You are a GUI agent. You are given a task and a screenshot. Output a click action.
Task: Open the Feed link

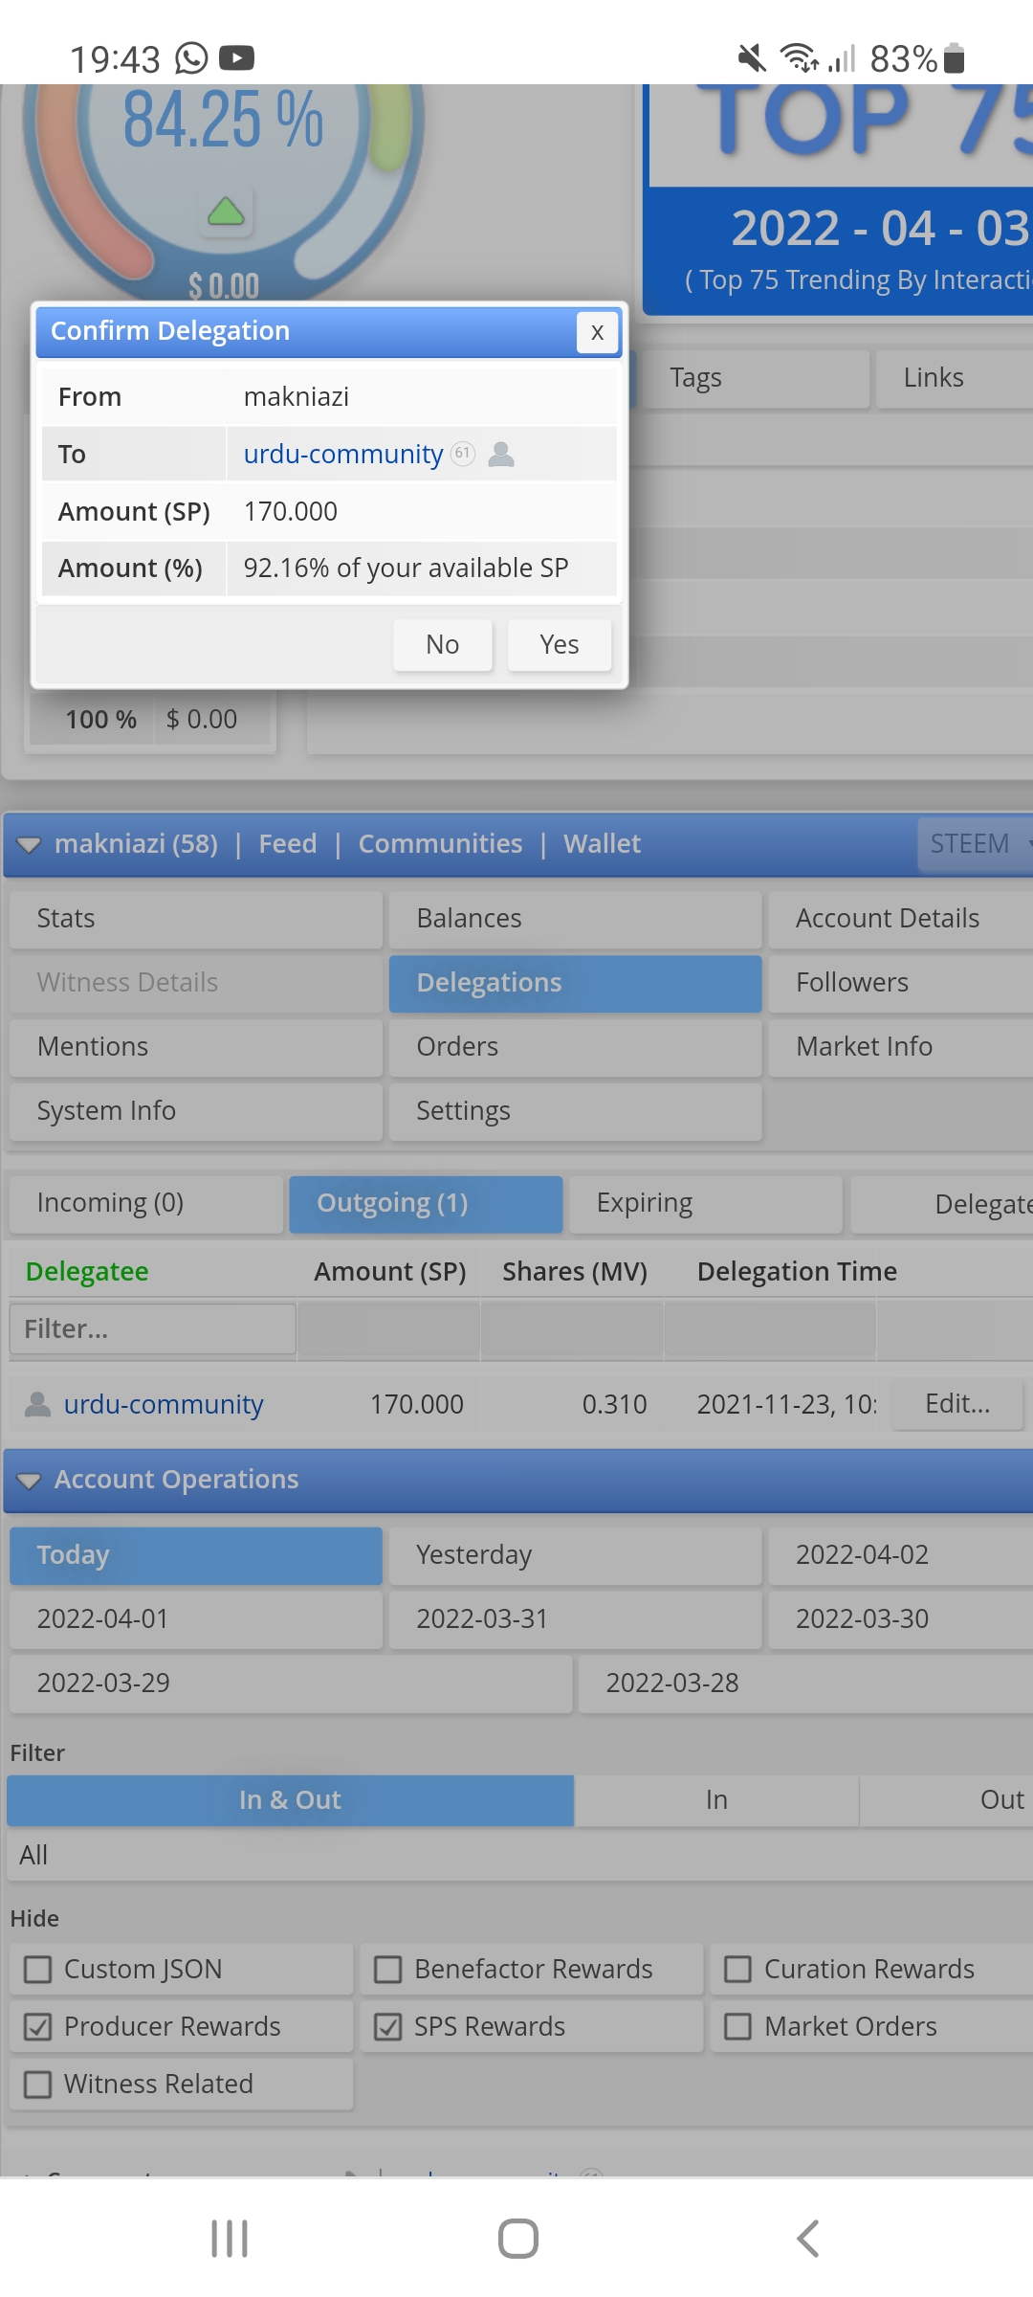tap(288, 843)
